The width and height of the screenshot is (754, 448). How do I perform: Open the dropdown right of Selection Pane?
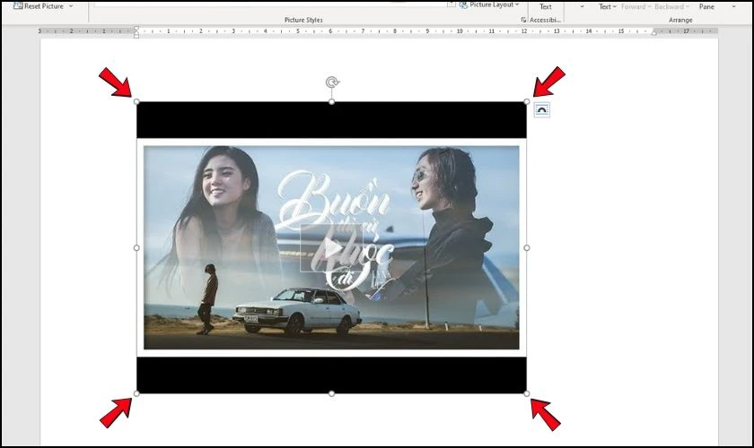click(734, 7)
